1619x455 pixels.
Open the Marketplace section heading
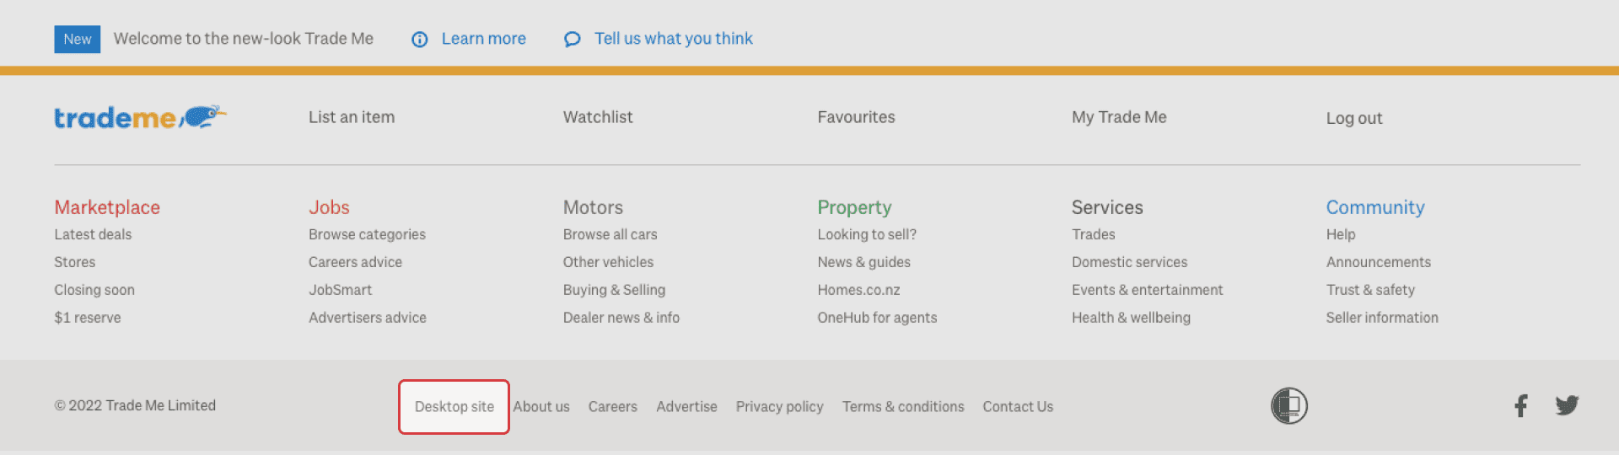(107, 207)
